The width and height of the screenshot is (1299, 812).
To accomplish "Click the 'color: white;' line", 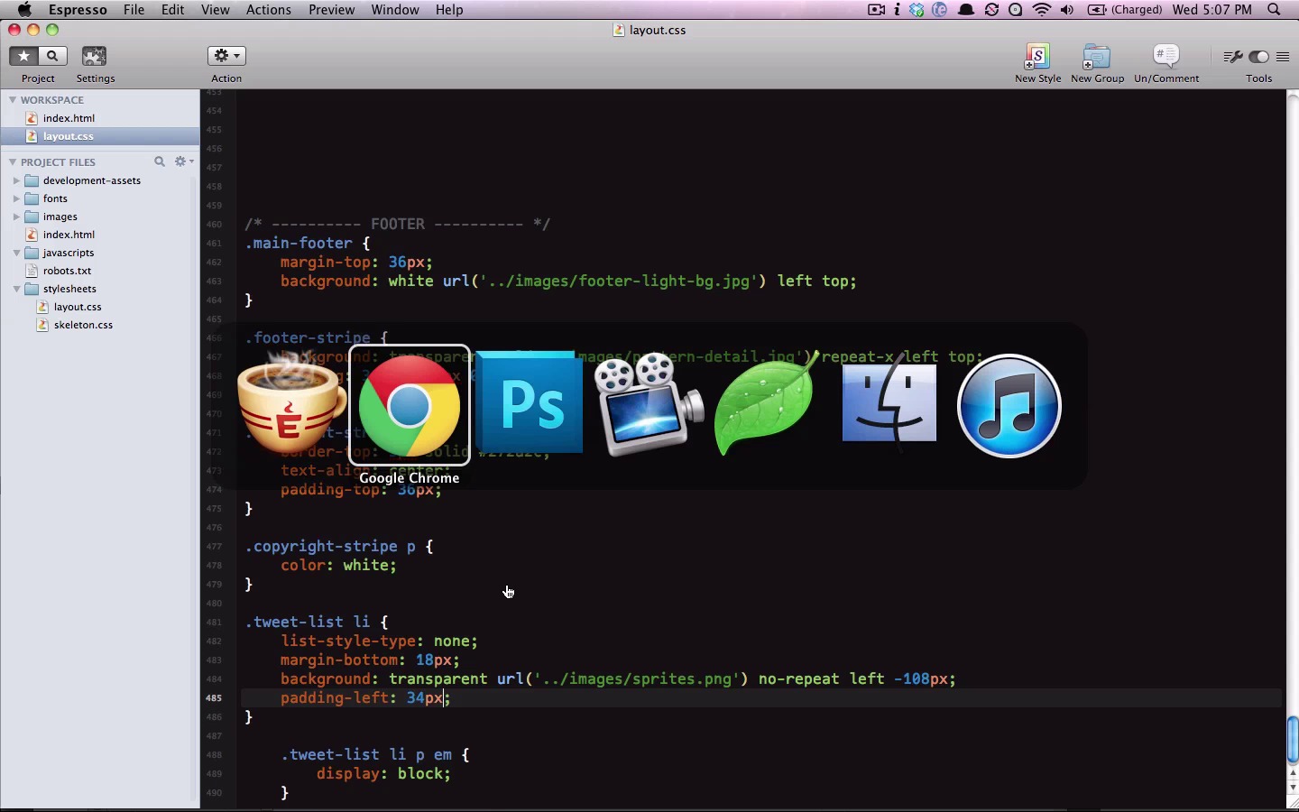I will point(338,565).
